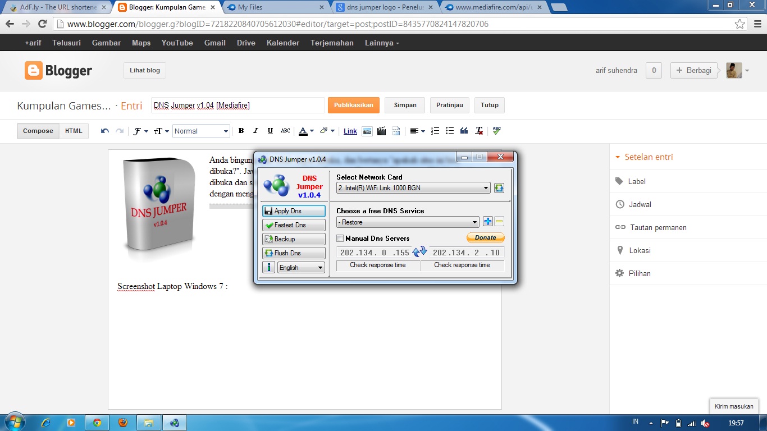Create a bulleted list
Image resolution: width=767 pixels, height=431 pixels.
450,131
